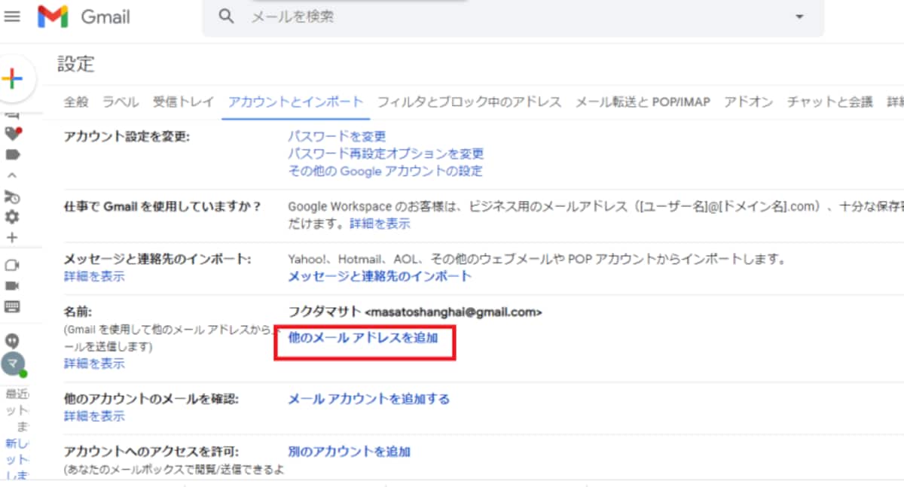Switch to the ラベル settings tab
This screenshot has width=904, height=487.
coord(121,102)
